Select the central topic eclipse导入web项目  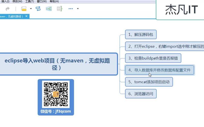click(x=58, y=64)
